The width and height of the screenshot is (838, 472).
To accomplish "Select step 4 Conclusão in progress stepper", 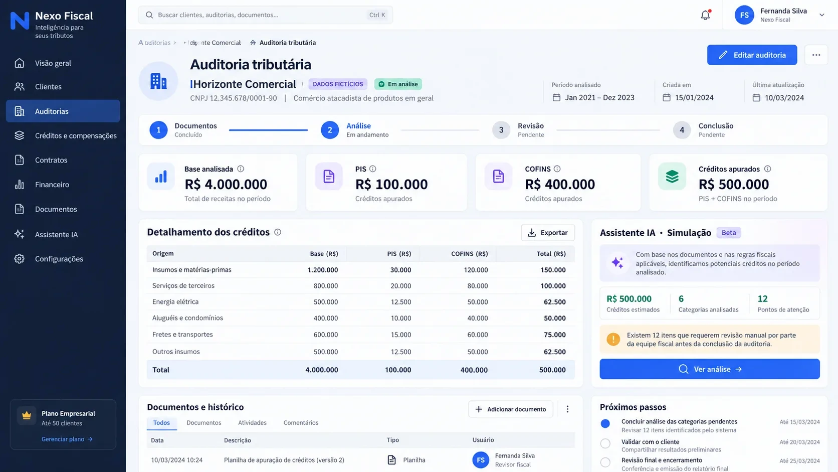I will point(703,130).
